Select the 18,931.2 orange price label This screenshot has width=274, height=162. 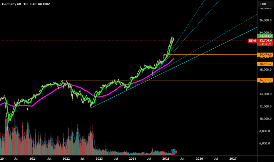(x=265, y=64)
